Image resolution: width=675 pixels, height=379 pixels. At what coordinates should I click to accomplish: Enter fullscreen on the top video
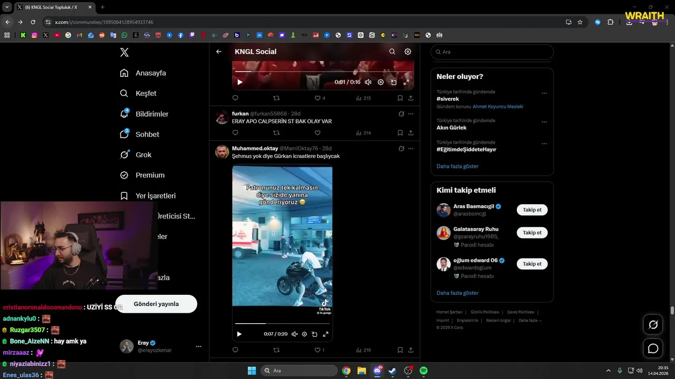[x=406, y=82]
